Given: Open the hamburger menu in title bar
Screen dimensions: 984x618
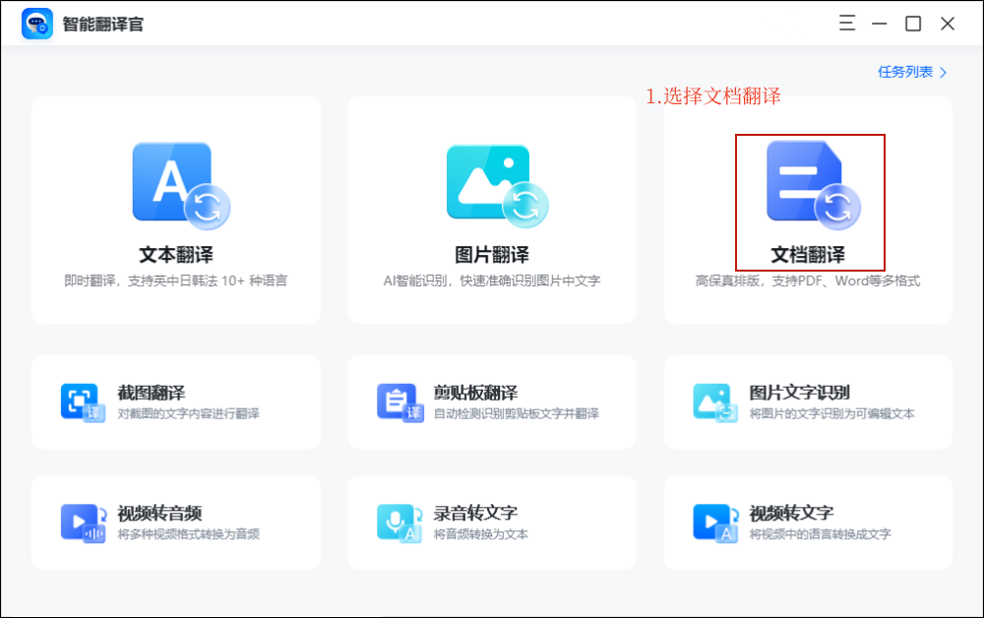Looking at the screenshot, I should click(846, 24).
